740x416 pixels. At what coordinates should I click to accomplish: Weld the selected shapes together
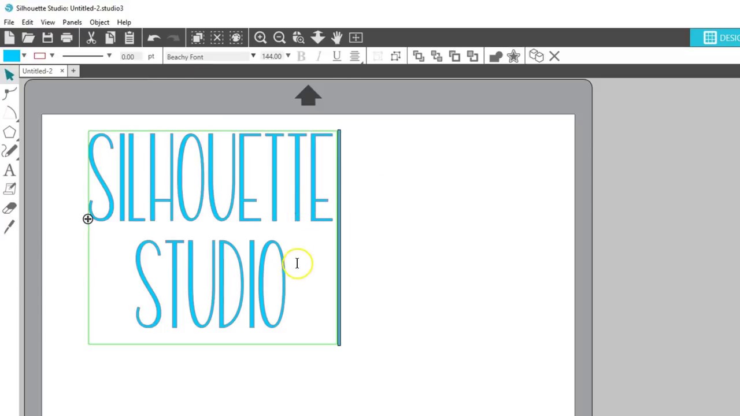click(x=495, y=57)
